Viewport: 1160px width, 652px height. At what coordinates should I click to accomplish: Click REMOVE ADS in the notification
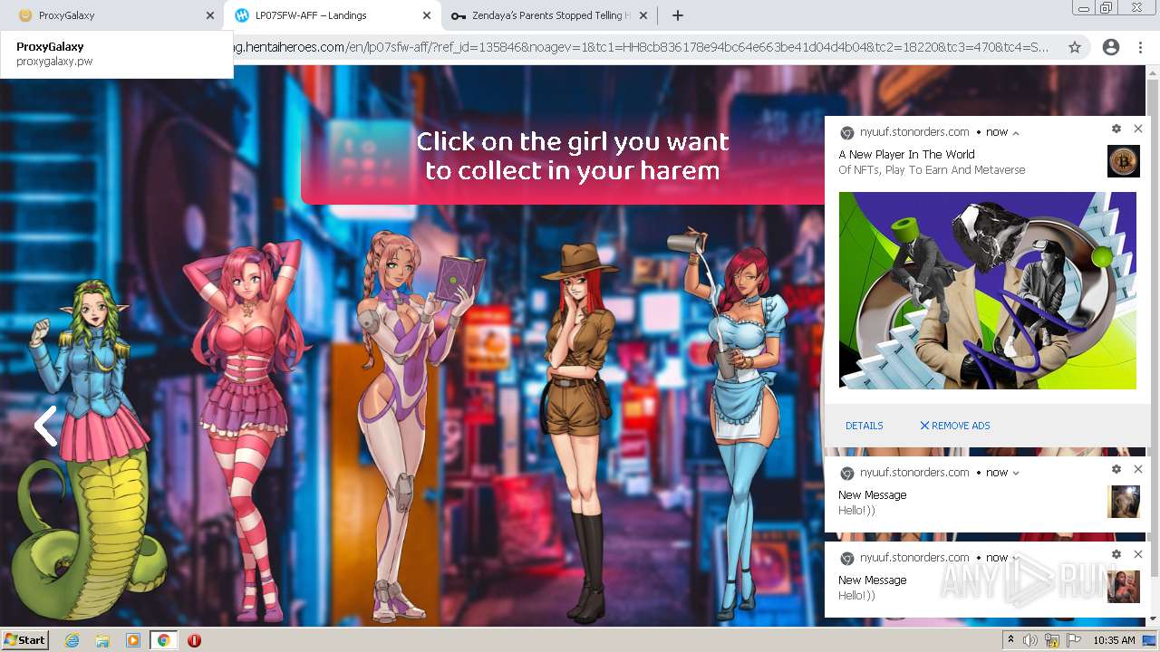[955, 426]
